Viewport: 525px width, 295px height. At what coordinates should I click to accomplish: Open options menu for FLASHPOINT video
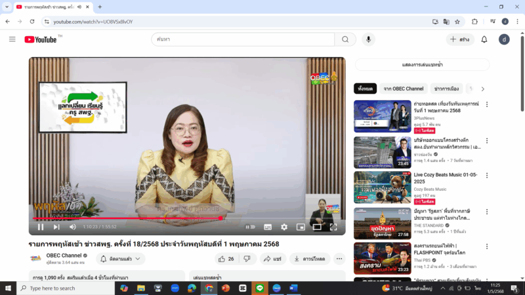[x=487, y=246]
